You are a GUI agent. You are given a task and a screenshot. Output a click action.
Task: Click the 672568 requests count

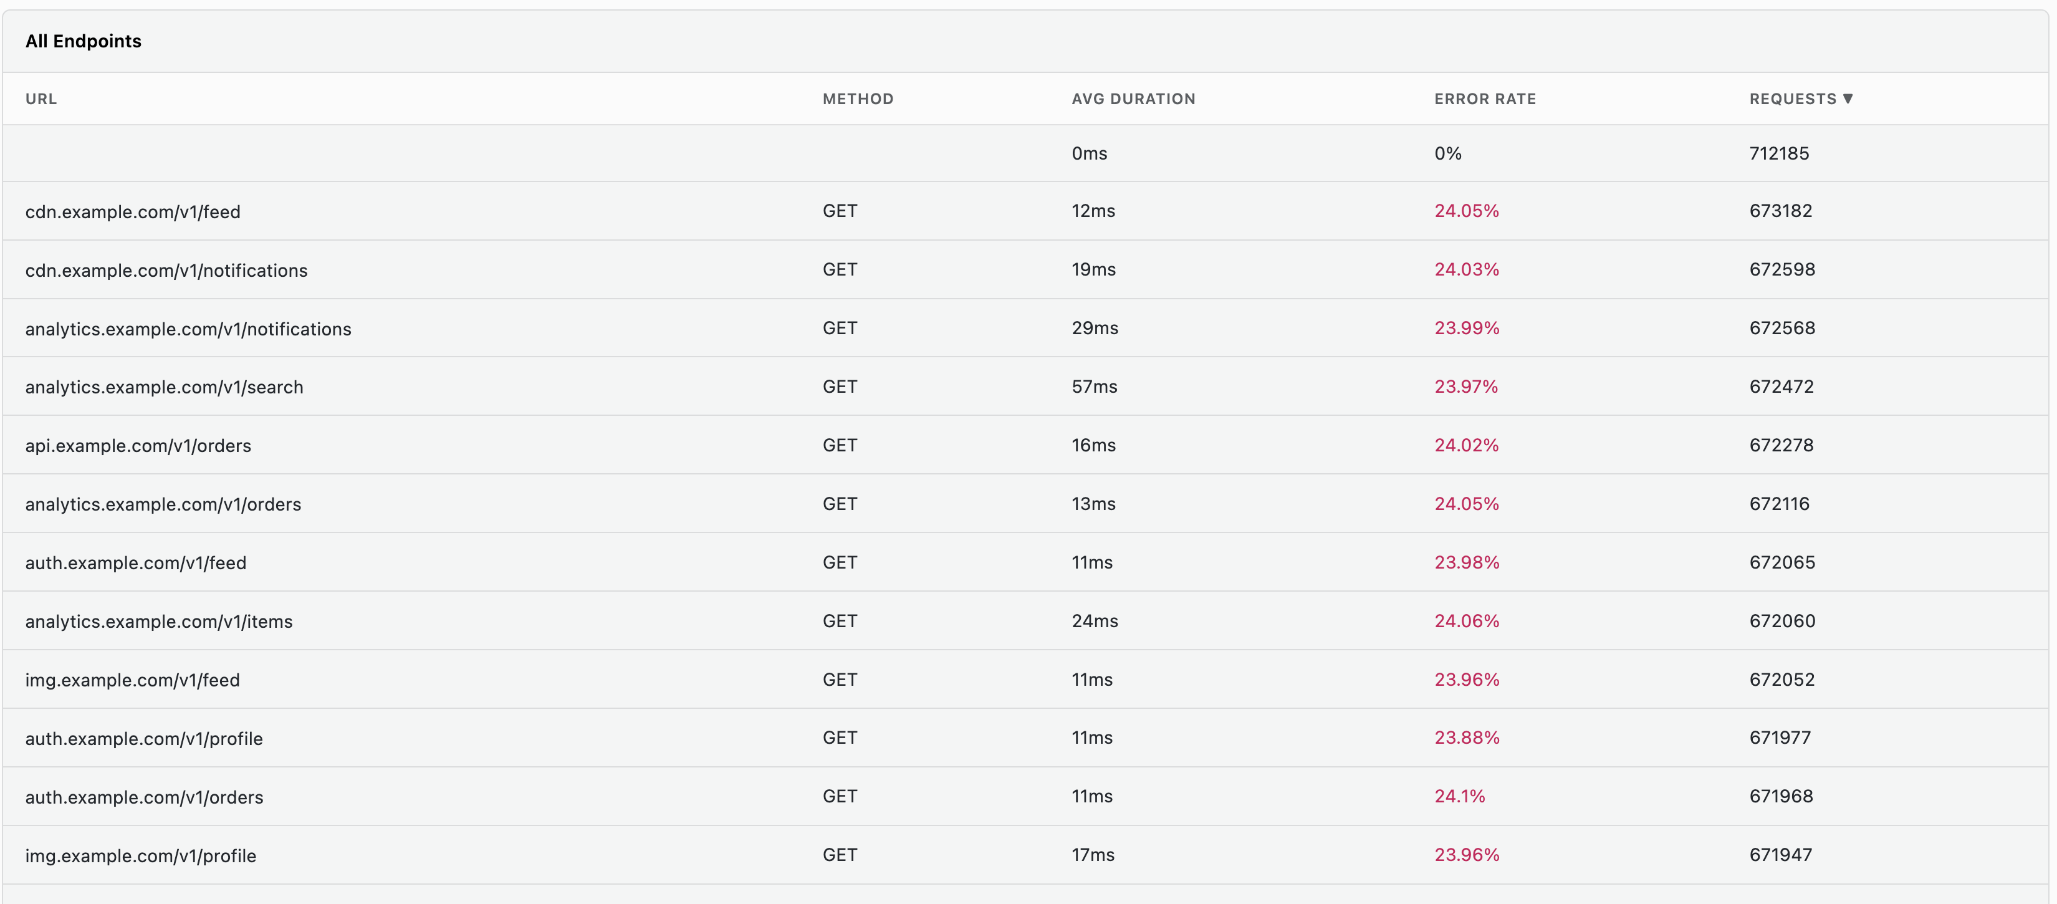pos(1782,327)
